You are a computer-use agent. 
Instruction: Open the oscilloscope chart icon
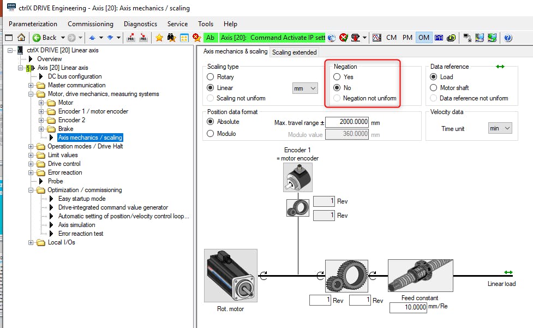click(376, 38)
